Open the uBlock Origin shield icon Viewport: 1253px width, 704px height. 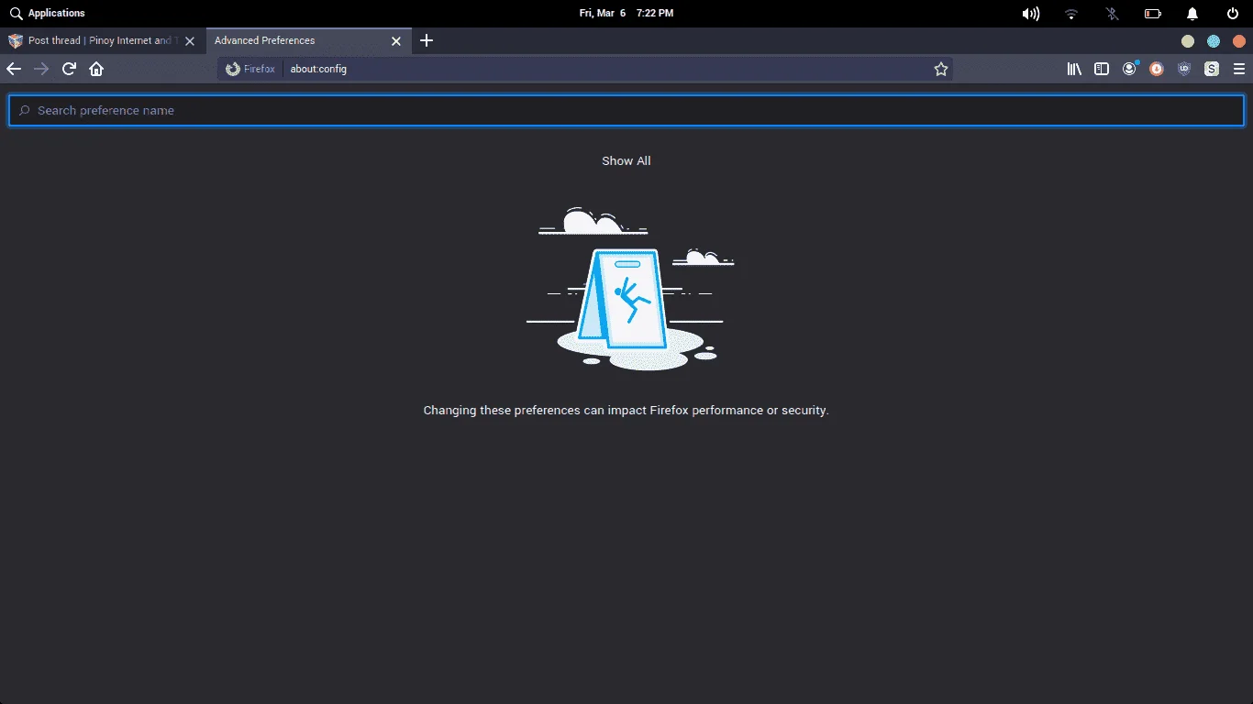tap(1184, 69)
